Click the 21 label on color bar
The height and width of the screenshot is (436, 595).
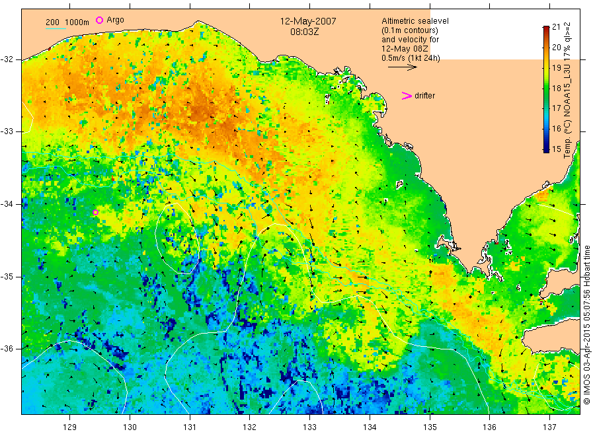[556, 26]
